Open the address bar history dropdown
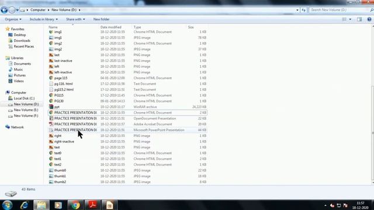This screenshot has width=374, height=210. pos(297,10)
